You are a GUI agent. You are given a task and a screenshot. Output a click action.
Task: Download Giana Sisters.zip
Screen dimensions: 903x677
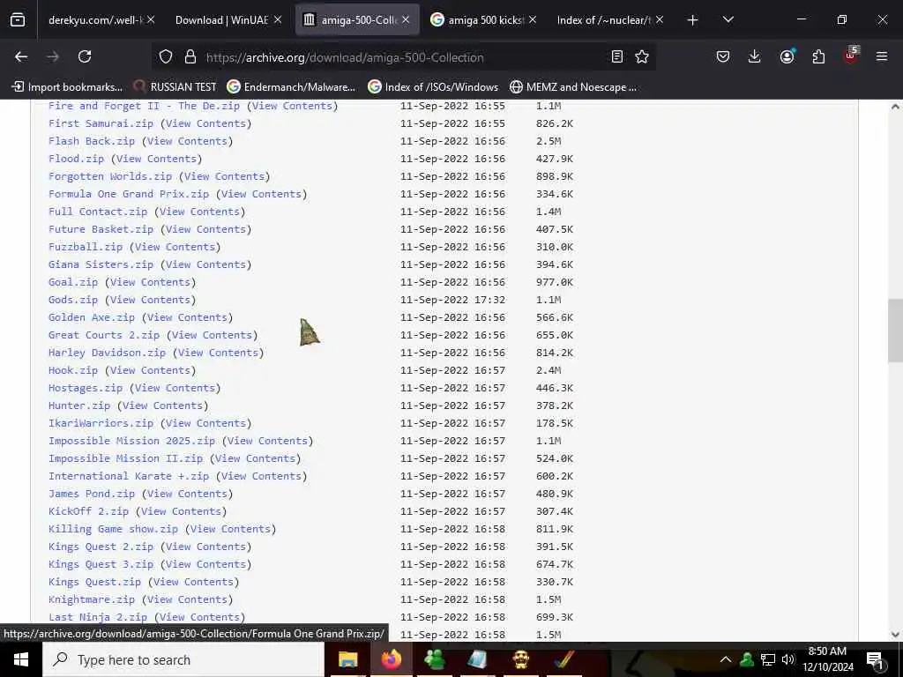coord(101,264)
